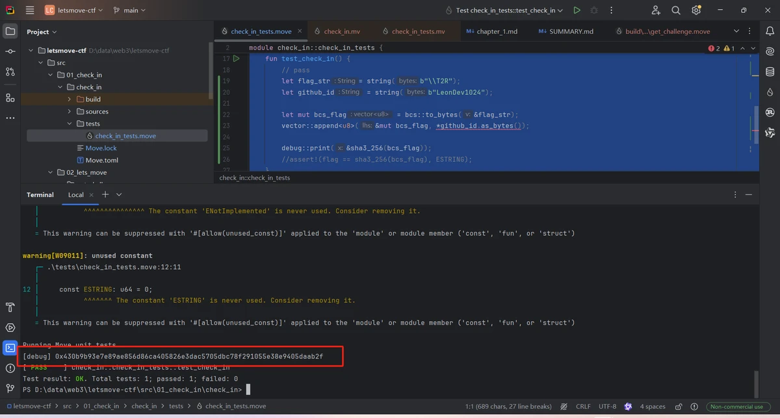Expand the build folder

coord(70,99)
